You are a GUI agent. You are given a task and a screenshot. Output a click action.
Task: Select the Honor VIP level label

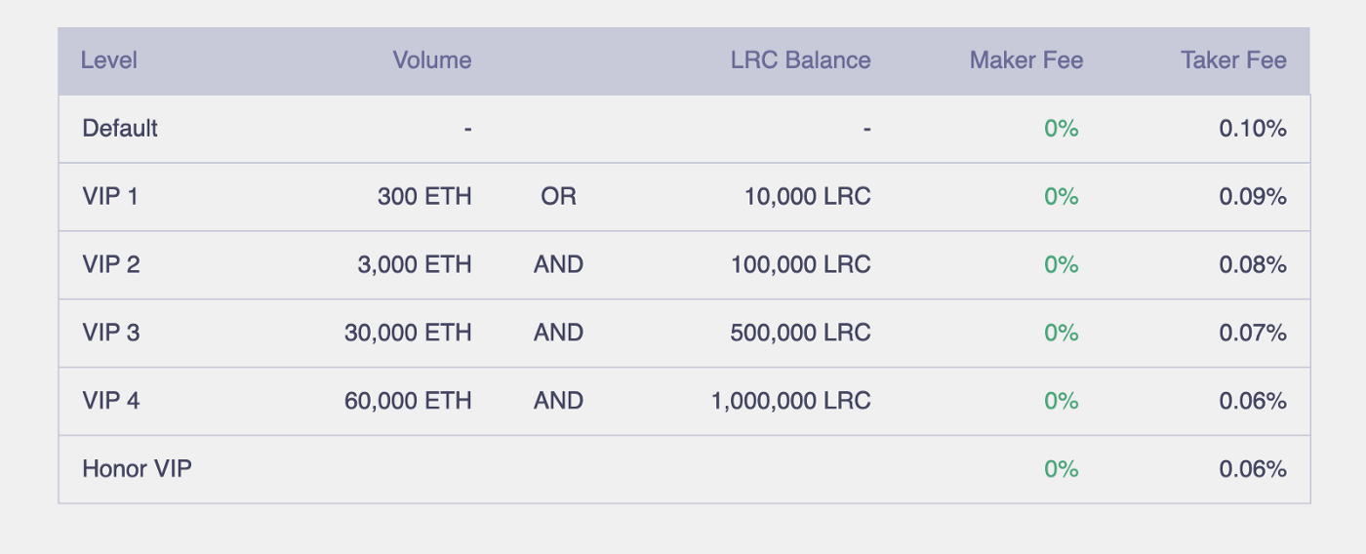(x=137, y=469)
